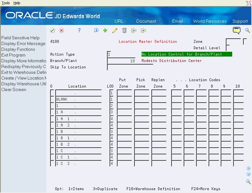Select Display More Information option

click(24, 61)
